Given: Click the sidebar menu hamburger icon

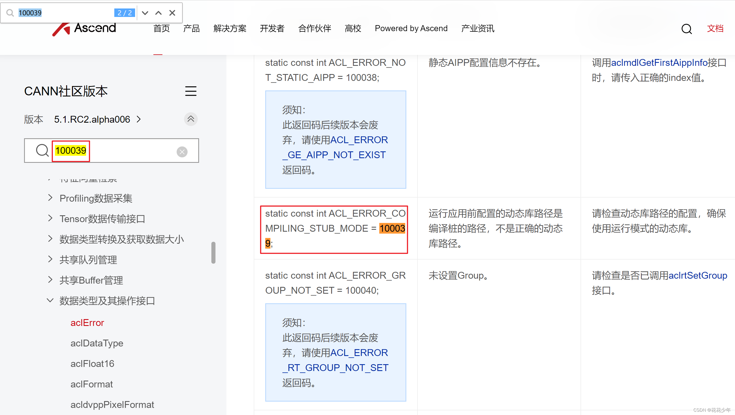Looking at the screenshot, I should (191, 91).
